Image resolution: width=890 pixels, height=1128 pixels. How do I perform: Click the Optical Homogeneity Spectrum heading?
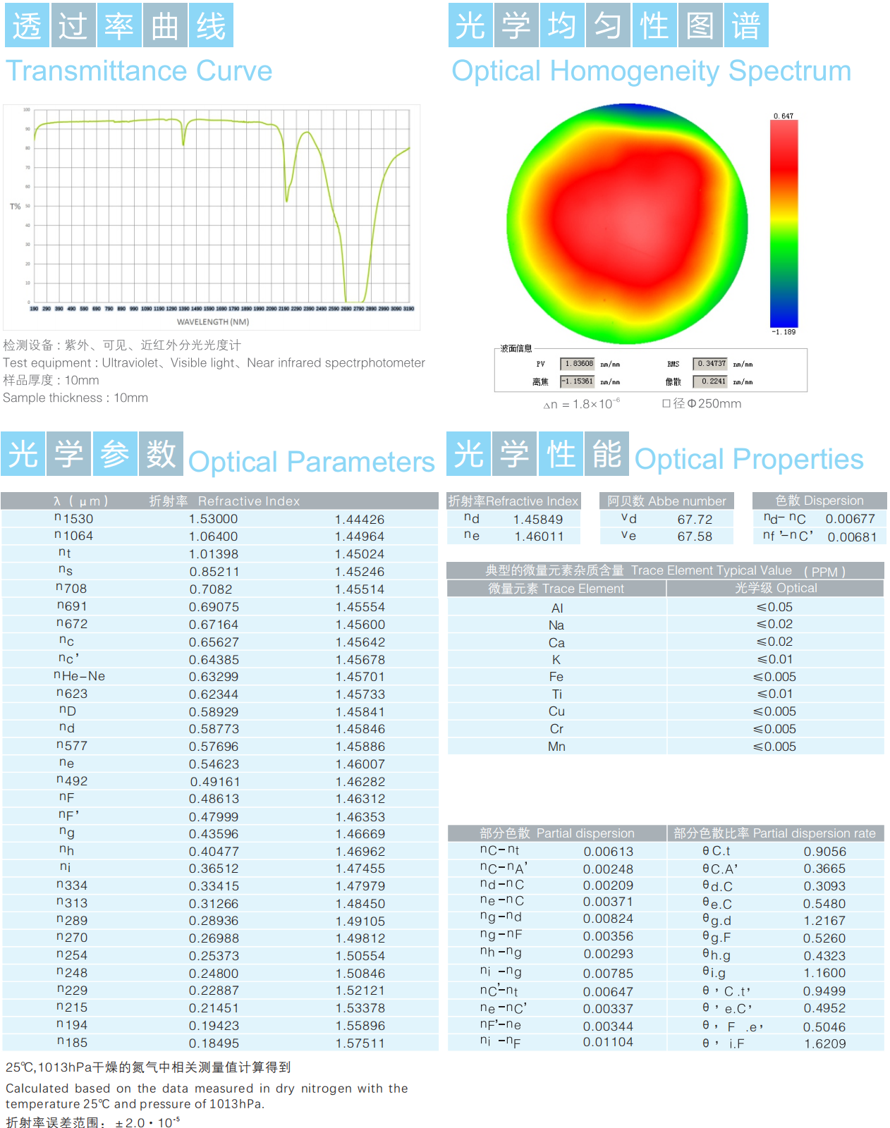[651, 71]
